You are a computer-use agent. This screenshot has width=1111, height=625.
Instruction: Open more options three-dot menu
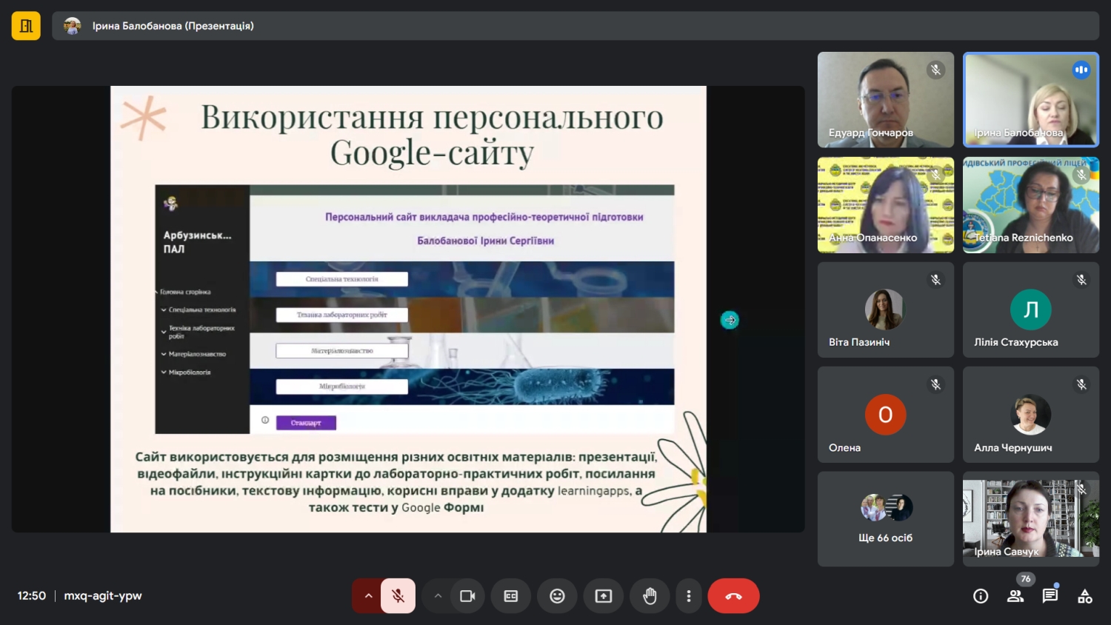click(689, 596)
